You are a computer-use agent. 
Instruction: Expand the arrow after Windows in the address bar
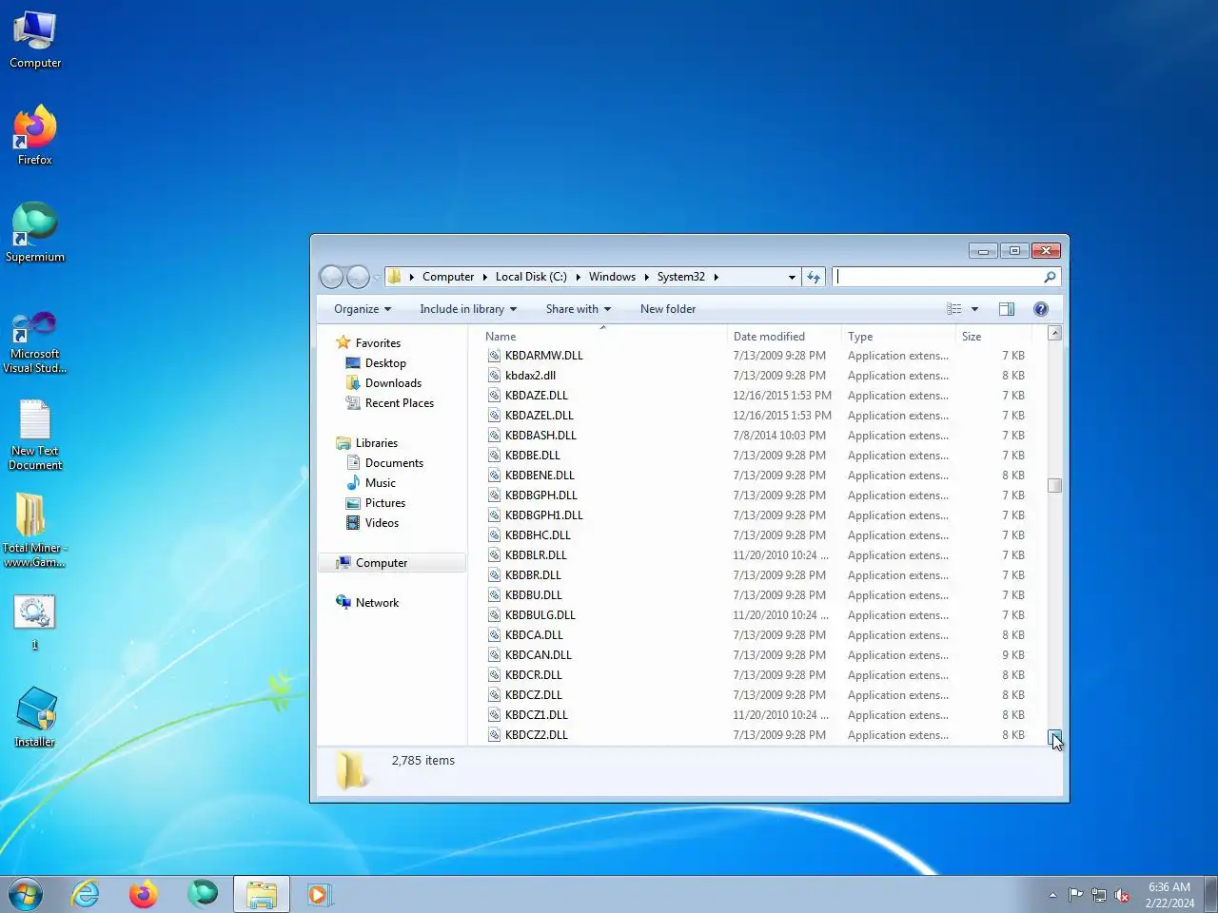(647, 277)
